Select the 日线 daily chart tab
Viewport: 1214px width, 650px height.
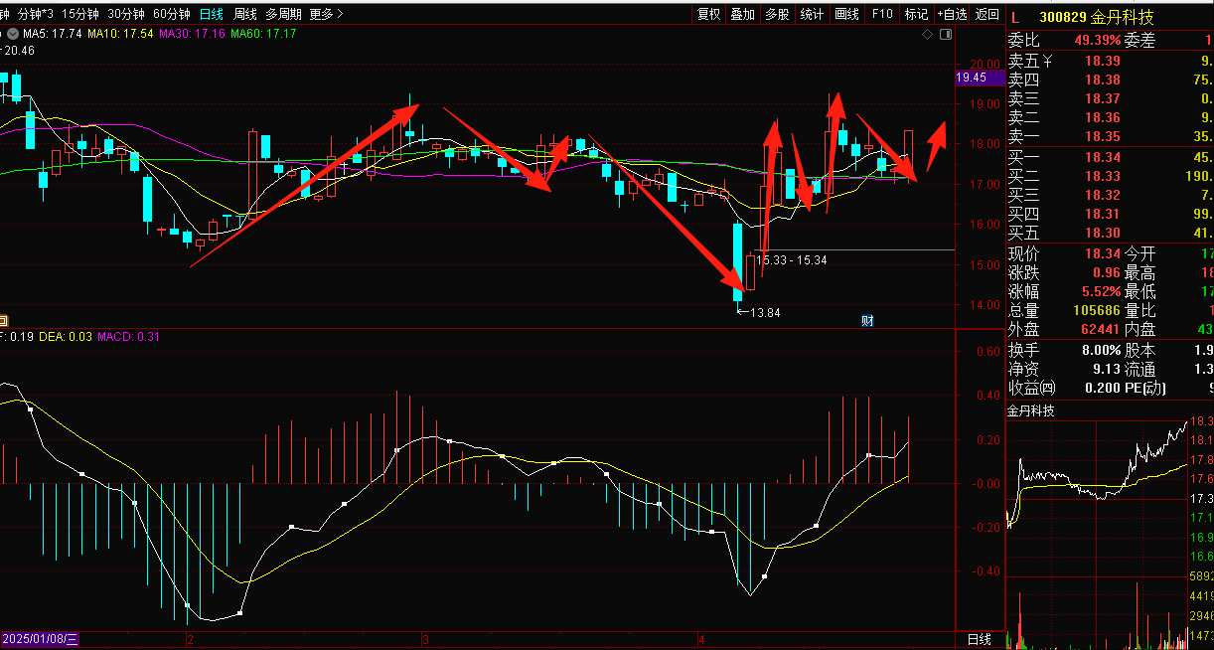(x=211, y=14)
